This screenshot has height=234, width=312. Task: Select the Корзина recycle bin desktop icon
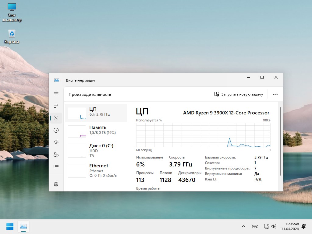tap(12, 37)
